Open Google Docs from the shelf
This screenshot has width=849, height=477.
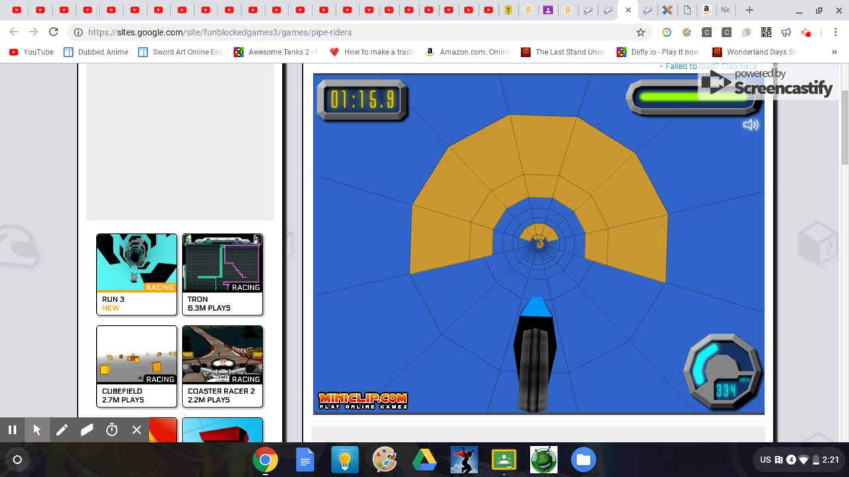click(304, 459)
